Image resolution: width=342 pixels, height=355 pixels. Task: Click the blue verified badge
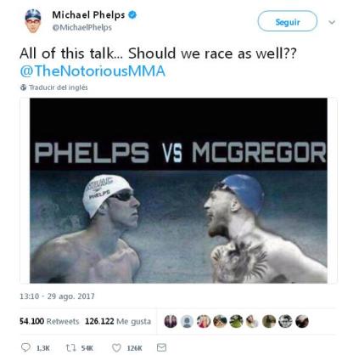(132, 14)
